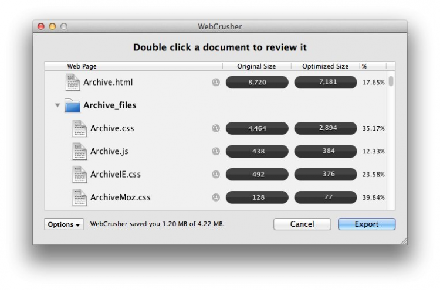Click the Archive.js file icon

coord(80,151)
